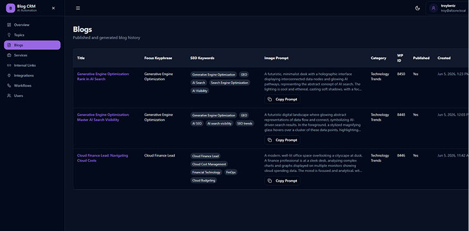
Task: Open the Overview menu item
Action: 32,25
